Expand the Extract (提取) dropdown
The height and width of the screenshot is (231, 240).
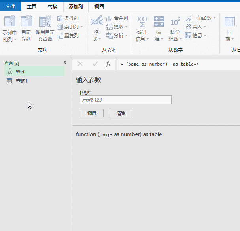tap(126, 27)
